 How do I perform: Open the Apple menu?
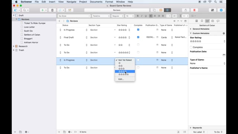pyautogui.click(x=16, y=2)
